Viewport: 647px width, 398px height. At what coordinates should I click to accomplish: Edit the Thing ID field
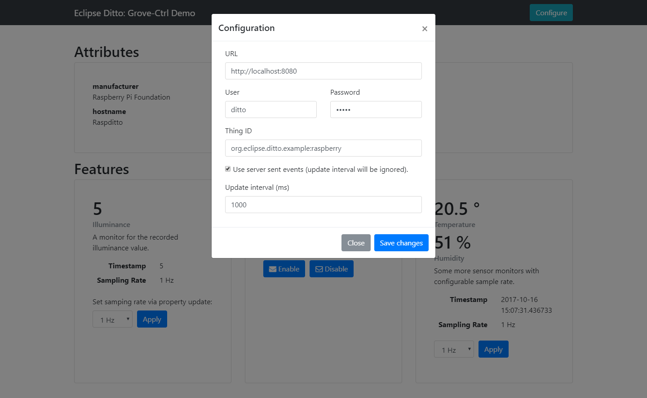coord(323,148)
